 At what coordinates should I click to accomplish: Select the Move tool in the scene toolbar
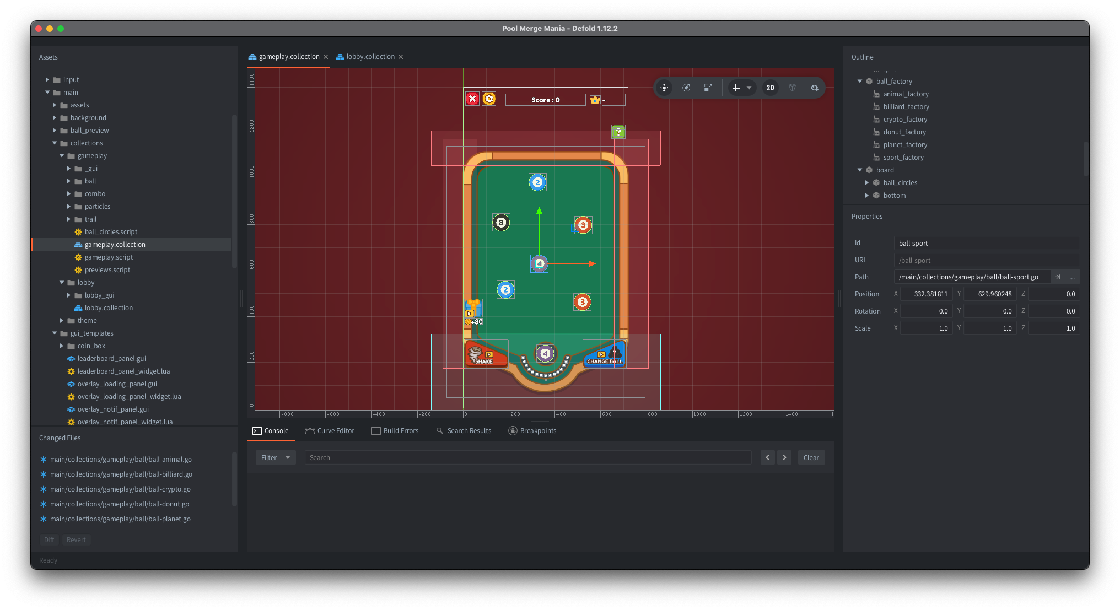tap(665, 88)
